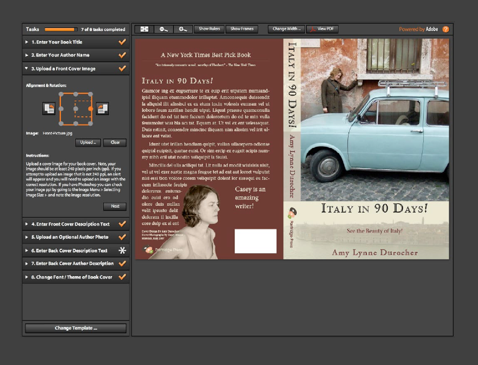Rotate image counter-clockwise icon

coord(49,109)
